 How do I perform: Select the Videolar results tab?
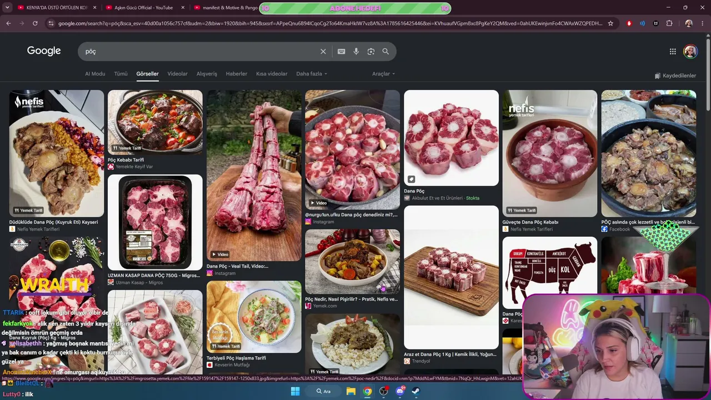pos(178,74)
